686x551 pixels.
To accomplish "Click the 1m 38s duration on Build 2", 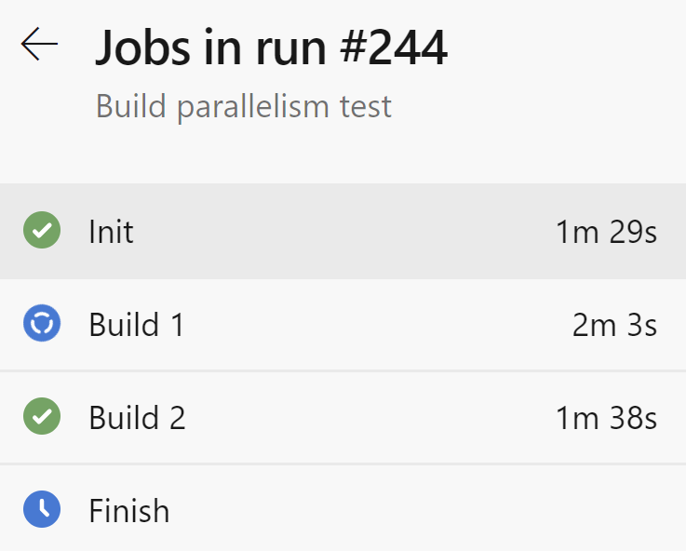I will pos(606,418).
